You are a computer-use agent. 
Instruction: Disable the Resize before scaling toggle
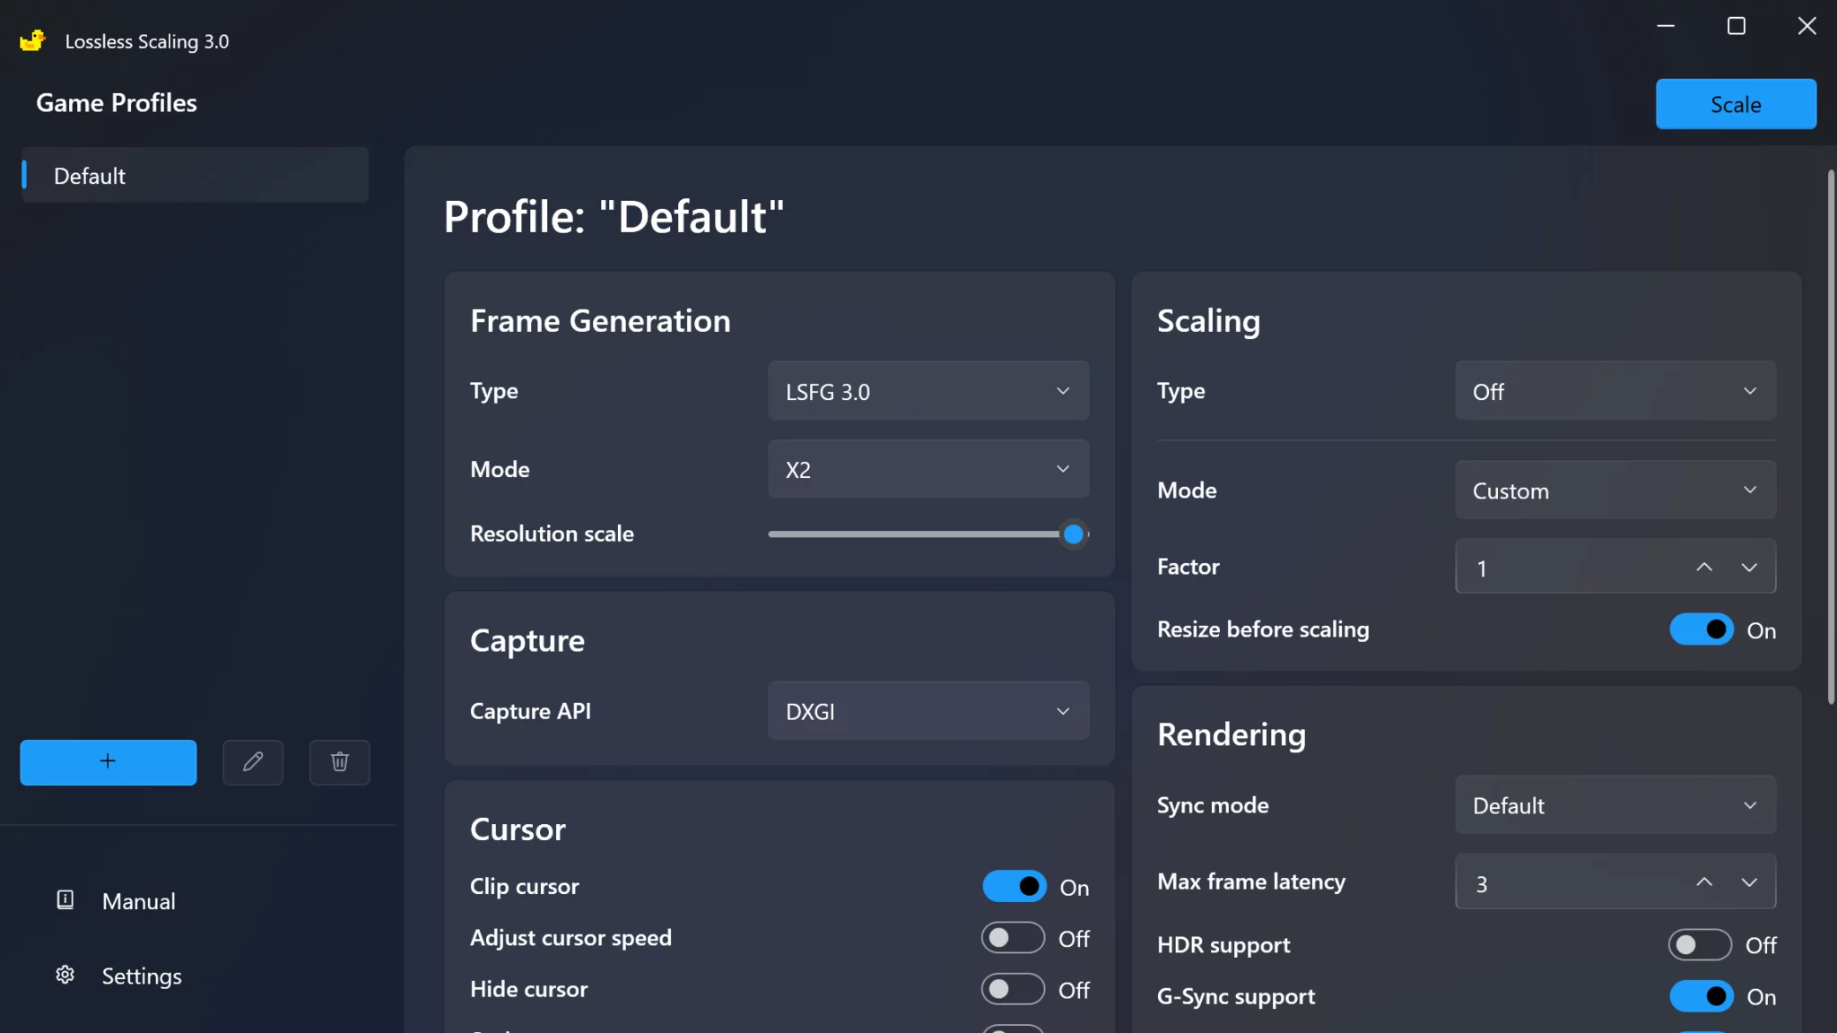[1702, 628]
